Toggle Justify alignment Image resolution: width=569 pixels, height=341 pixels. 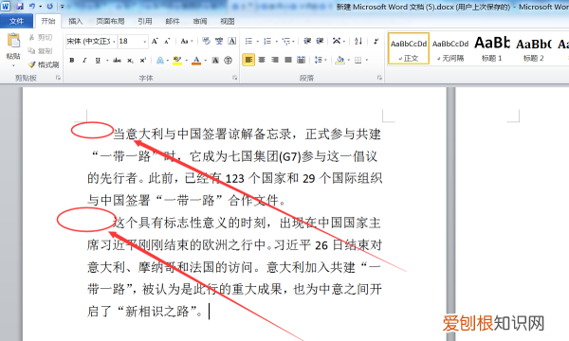click(287, 60)
